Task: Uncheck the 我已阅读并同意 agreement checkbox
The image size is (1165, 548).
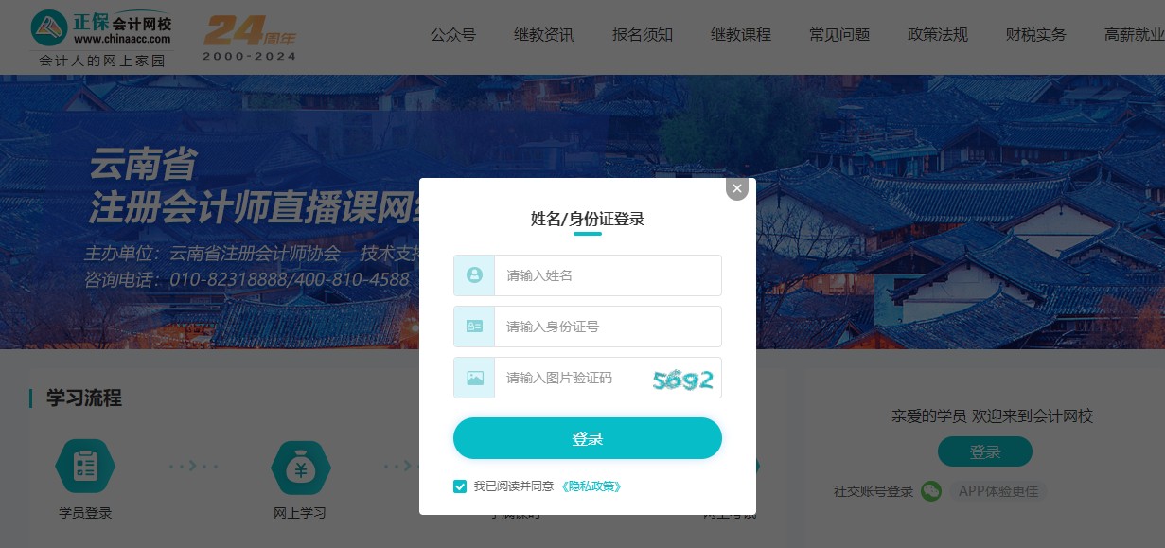Action: (x=460, y=486)
